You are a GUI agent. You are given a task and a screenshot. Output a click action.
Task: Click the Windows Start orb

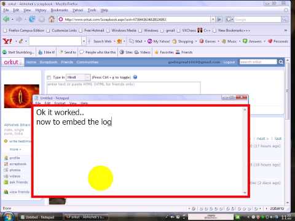(x=8, y=217)
